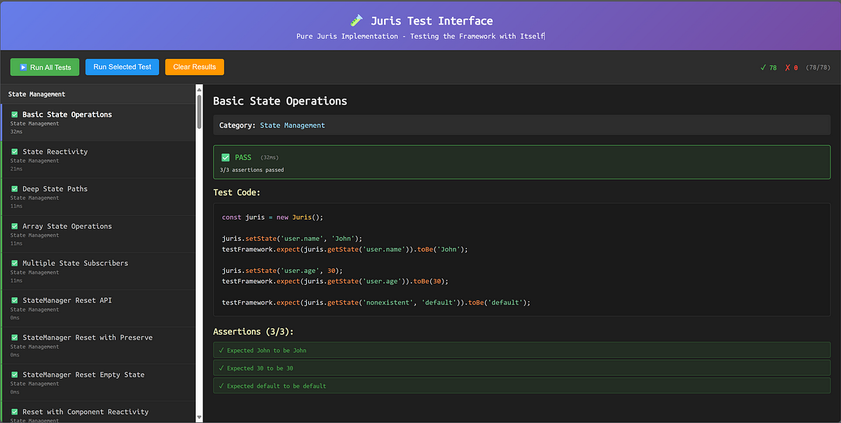The height and width of the screenshot is (423, 841).
Task: Click the Category: label
Action: pos(238,126)
